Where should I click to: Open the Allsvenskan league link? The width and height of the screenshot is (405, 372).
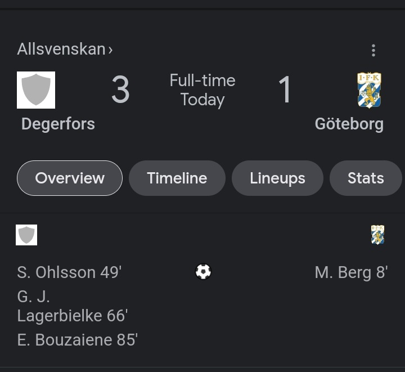pos(61,49)
